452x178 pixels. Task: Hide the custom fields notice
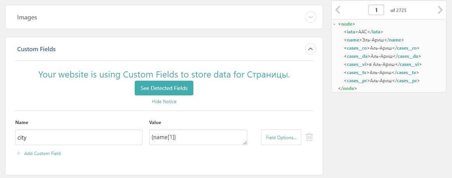point(164,102)
